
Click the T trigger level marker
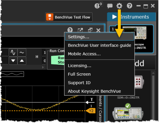90,101
